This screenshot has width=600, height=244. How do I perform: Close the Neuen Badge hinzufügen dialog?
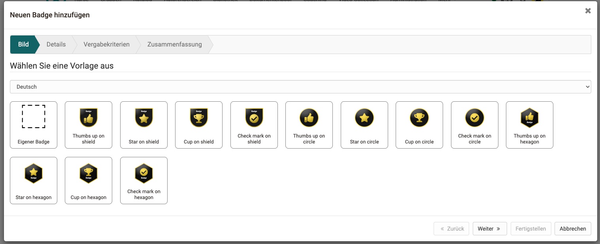tap(588, 11)
